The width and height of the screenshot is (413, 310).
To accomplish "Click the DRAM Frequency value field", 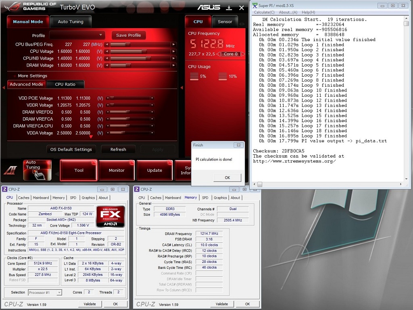I will tap(209, 234).
